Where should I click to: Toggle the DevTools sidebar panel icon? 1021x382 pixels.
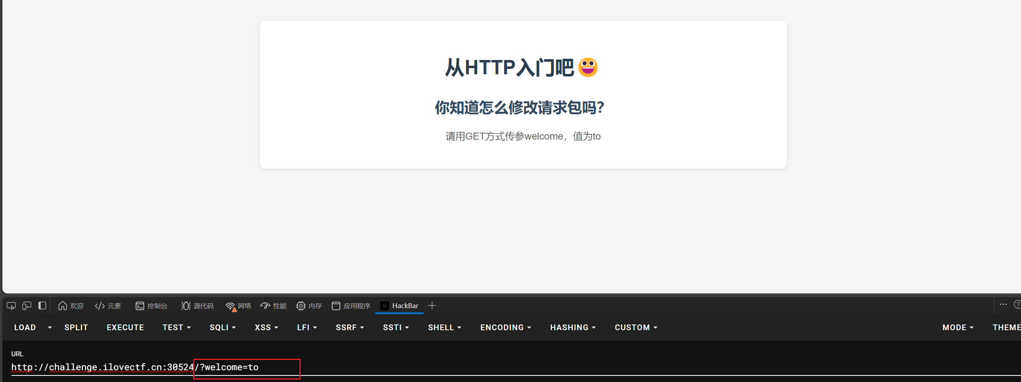(x=42, y=306)
